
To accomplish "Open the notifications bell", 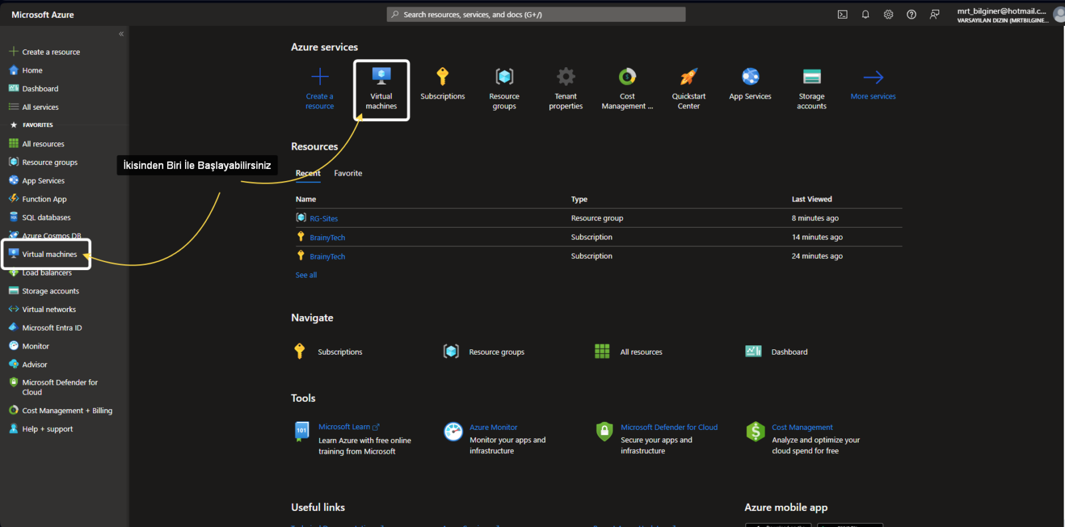I will tap(865, 15).
